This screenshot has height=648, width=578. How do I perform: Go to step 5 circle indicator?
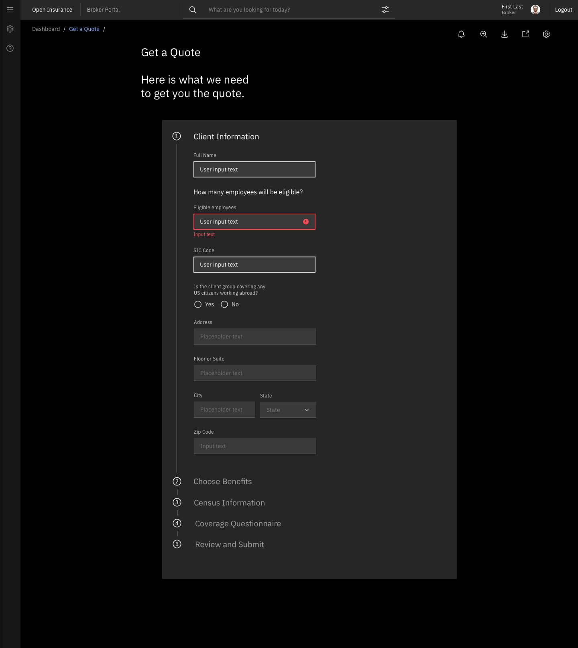[x=177, y=544]
